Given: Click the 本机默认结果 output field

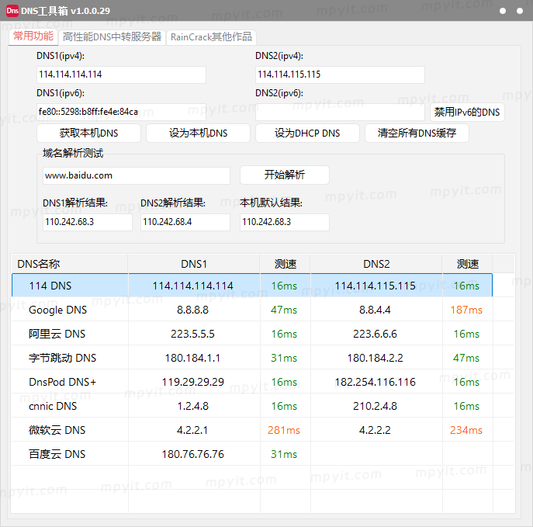Looking at the screenshot, I should 285,222.
